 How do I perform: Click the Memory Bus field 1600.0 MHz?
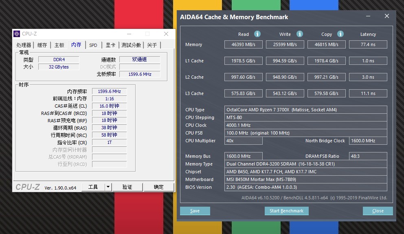tap(244, 156)
